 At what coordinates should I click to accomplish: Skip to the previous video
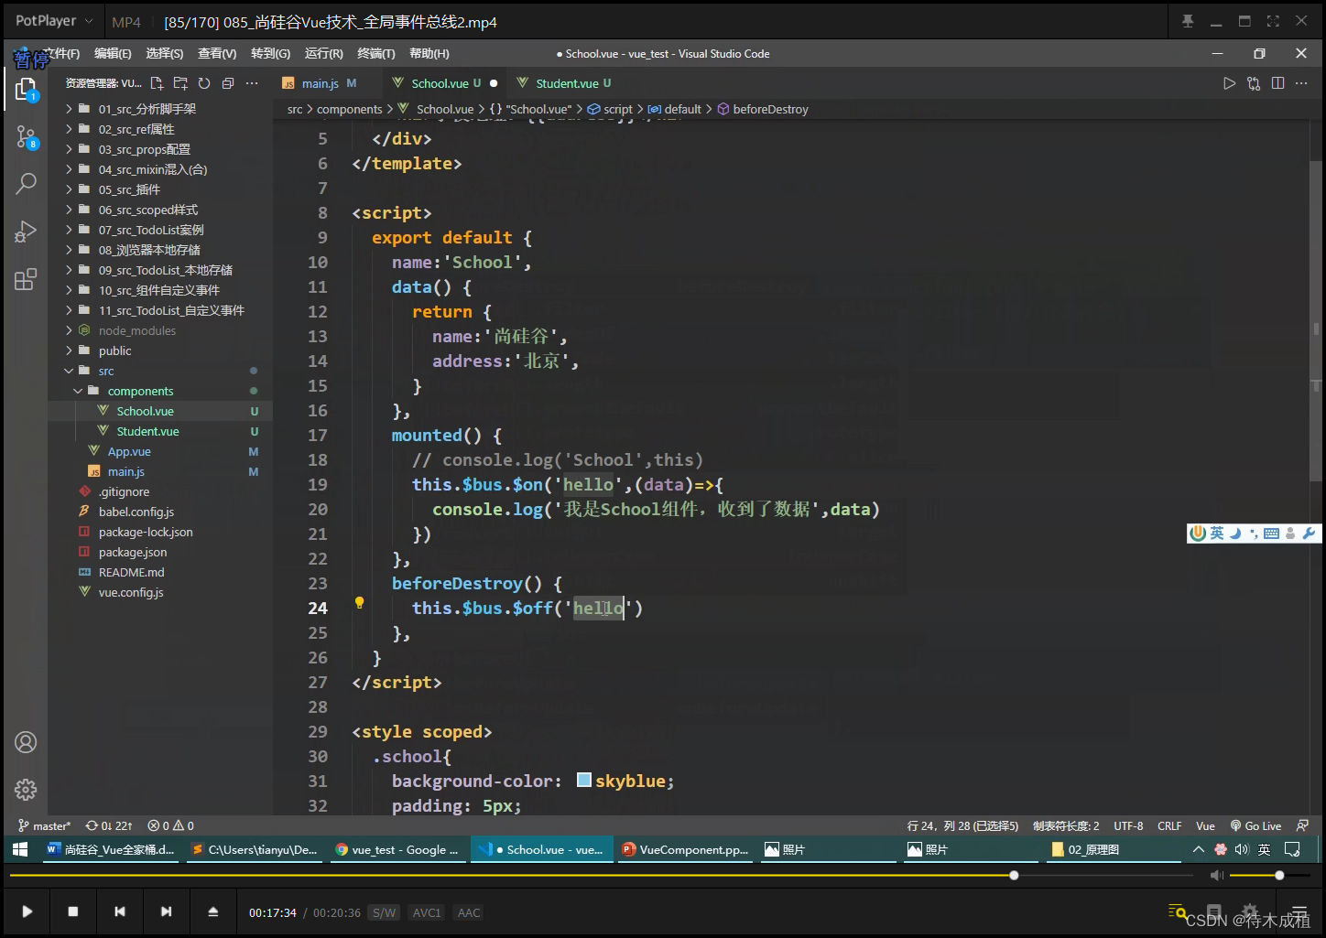point(120,911)
